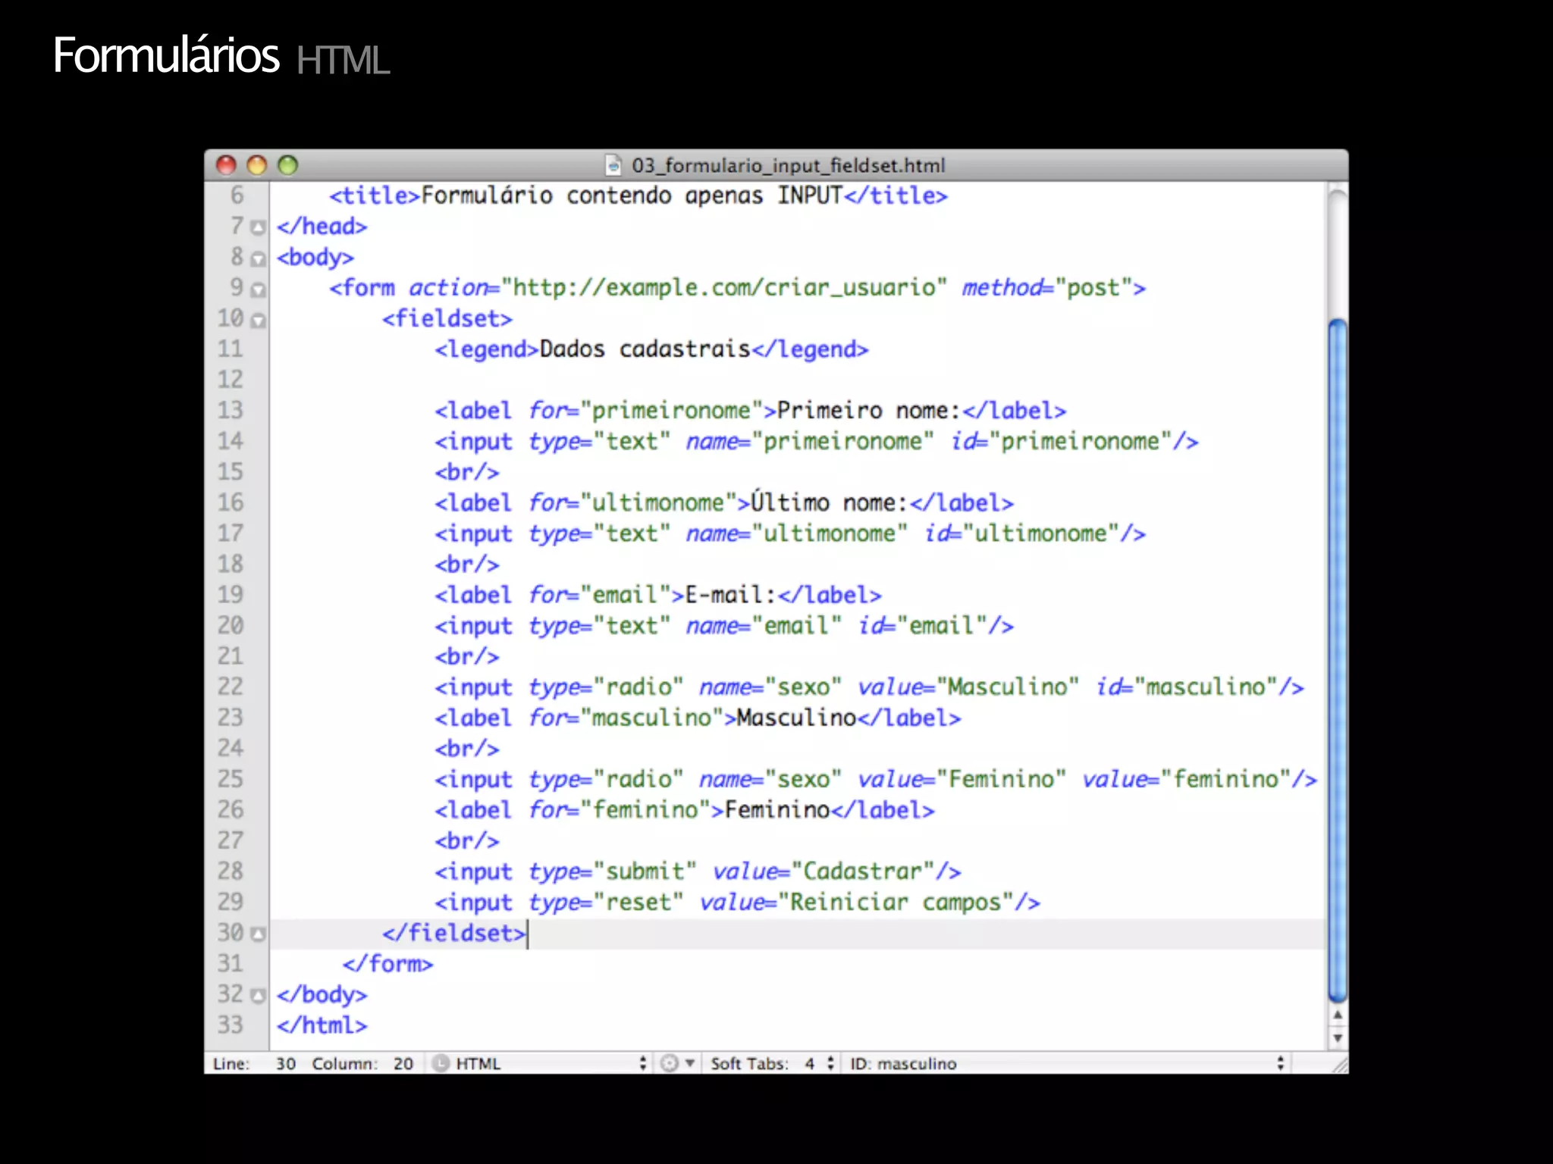Click the line 13 number in the gutter
Screen dimensions: 1553x1164
pyautogui.click(x=231, y=410)
